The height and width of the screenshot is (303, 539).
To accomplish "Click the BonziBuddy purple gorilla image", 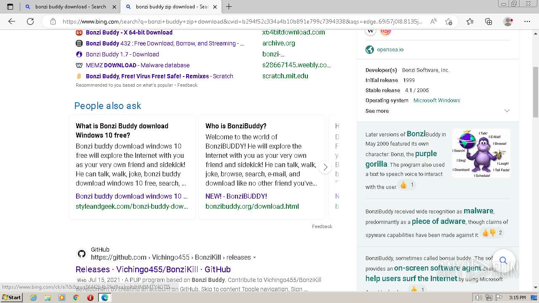I will (x=481, y=153).
